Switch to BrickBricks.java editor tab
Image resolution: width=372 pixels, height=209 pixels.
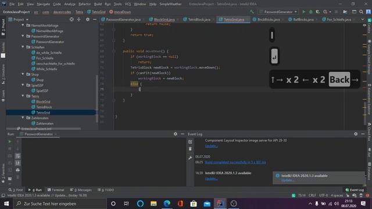[x=268, y=20]
